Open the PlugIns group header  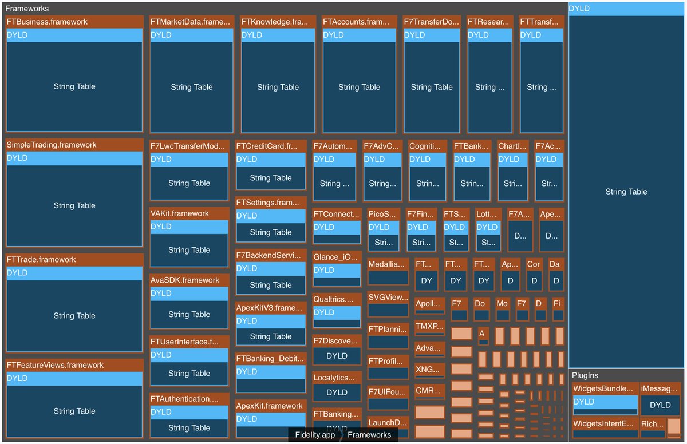click(x=626, y=375)
